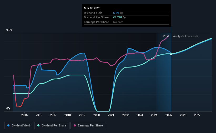
Task: Click the pink Earnings Per Share legend dot
Action: pyautogui.click(x=75, y=125)
